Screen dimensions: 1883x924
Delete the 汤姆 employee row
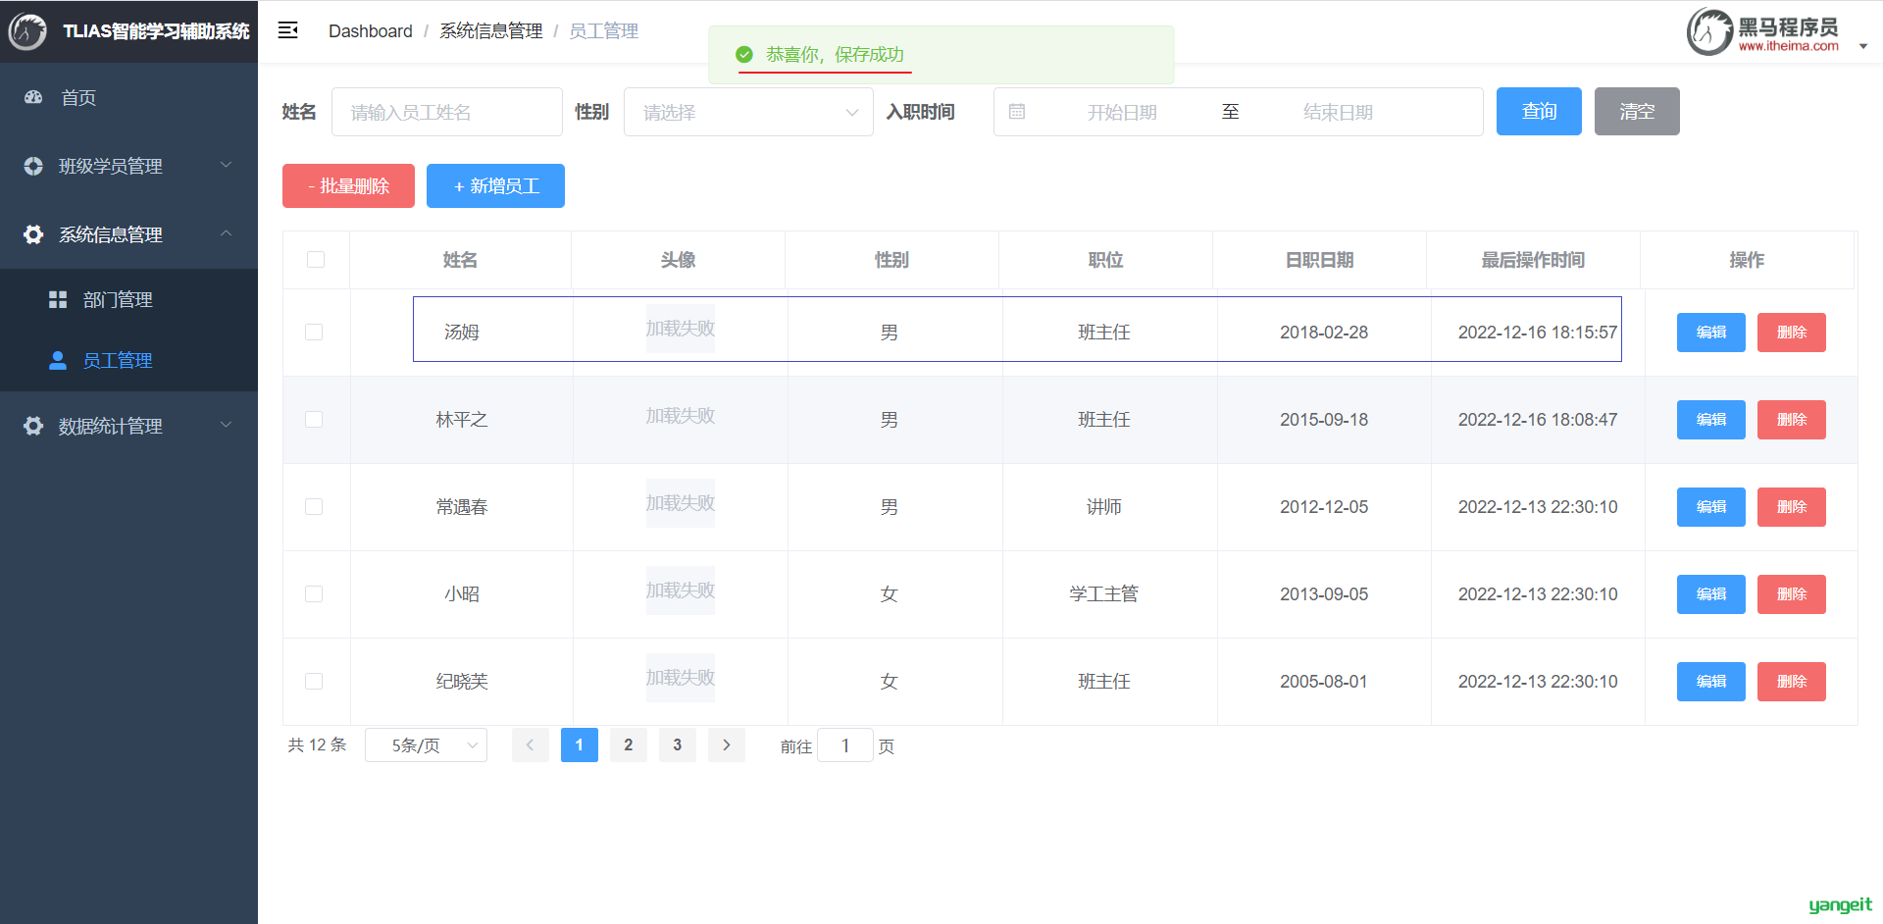1792,333
